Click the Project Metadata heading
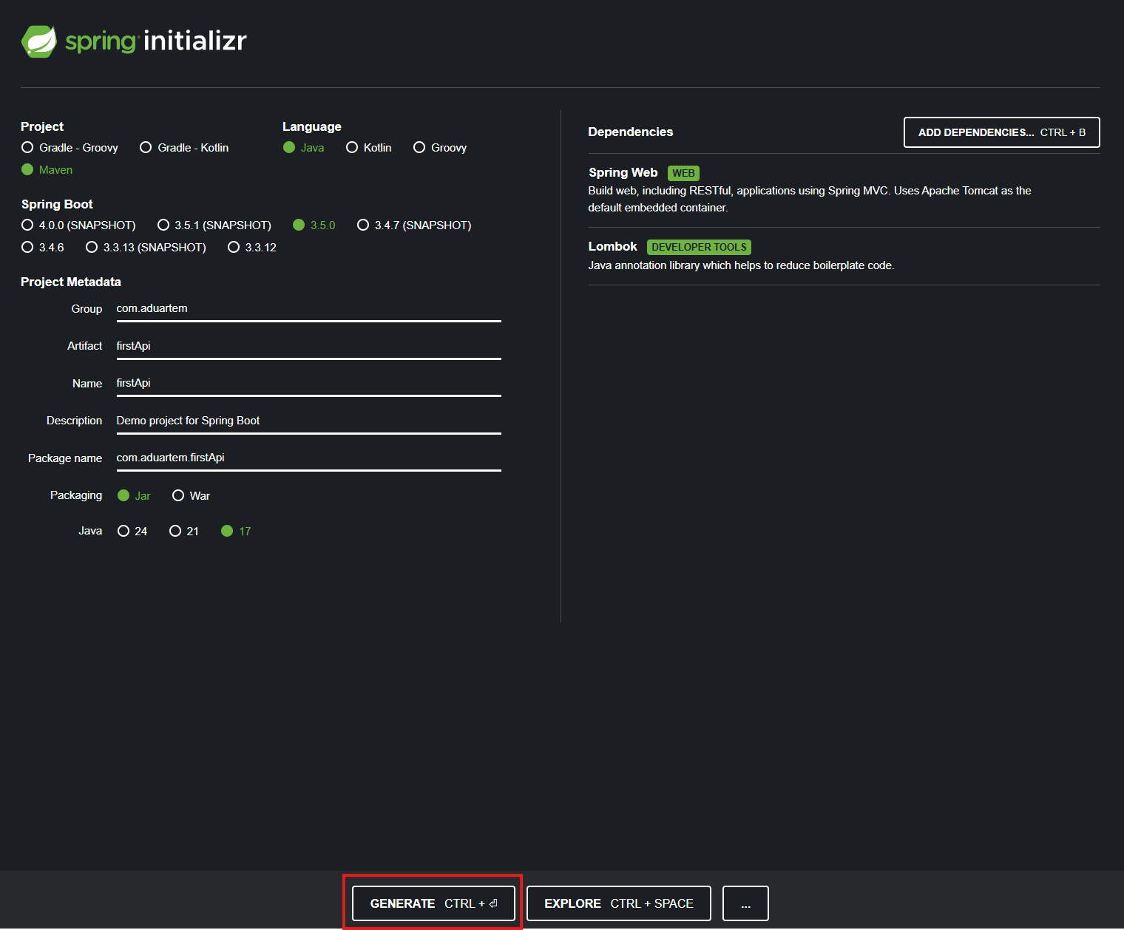1124x930 pixels. click(71, 282)
